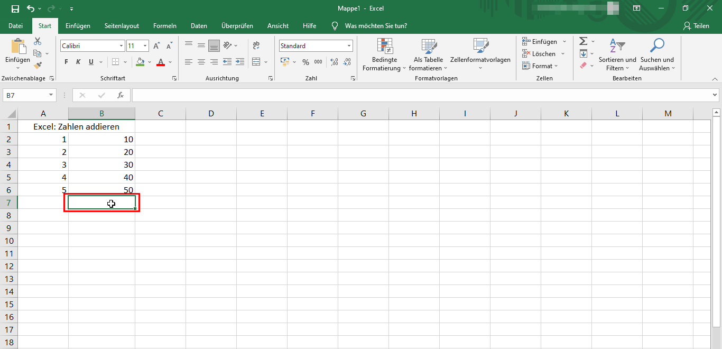Switch to the Einfügen ribbon tab
This screenshot has height=349, width=722.
(78, 26)
